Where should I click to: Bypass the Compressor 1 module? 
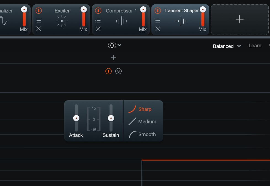point(98,11)
